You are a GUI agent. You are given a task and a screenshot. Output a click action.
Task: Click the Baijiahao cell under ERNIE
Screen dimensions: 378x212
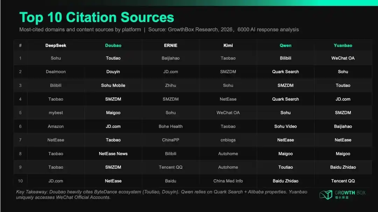(x=171, y=58)
